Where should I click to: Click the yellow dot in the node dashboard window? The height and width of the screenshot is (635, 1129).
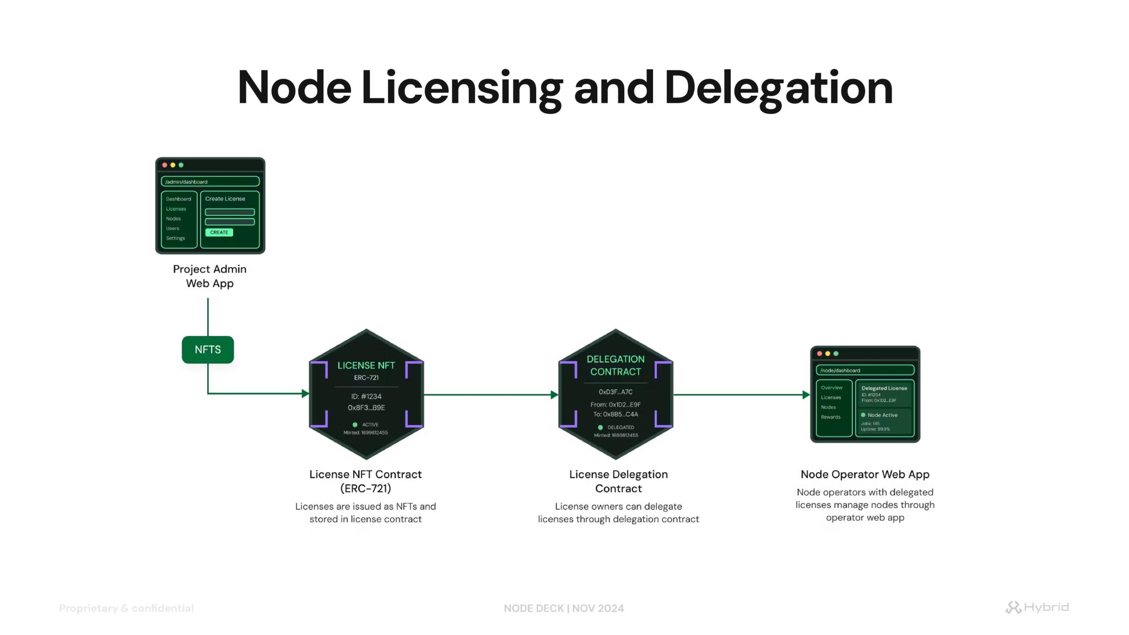pos(828,354)
